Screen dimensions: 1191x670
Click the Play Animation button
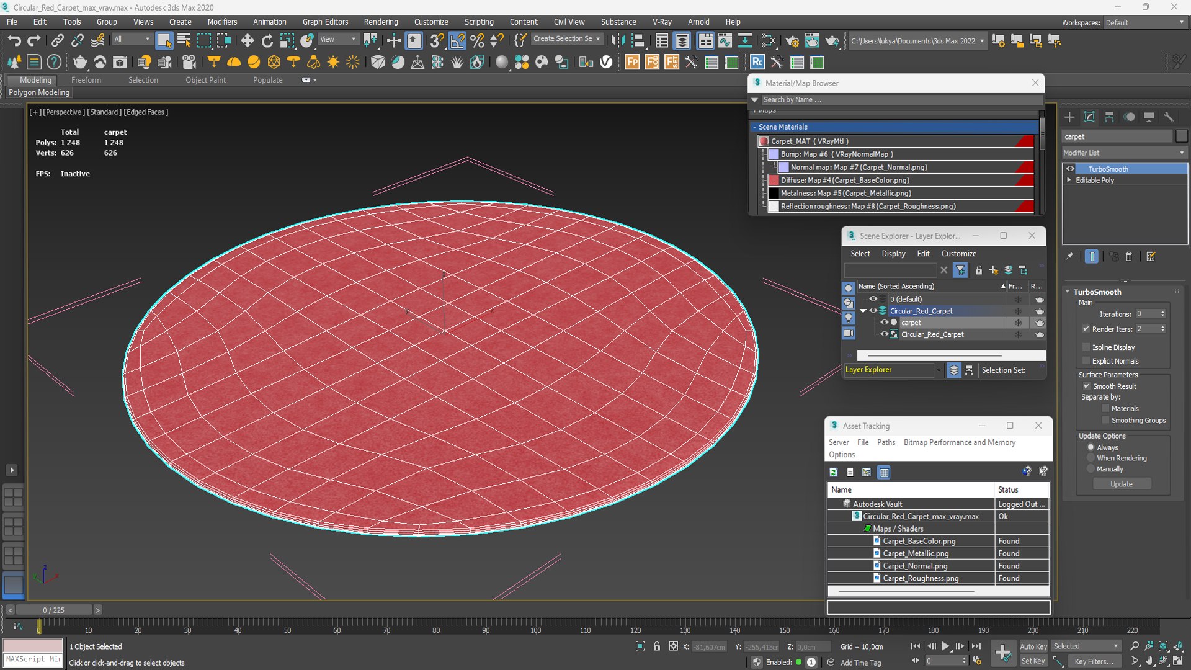click(945, 646)
